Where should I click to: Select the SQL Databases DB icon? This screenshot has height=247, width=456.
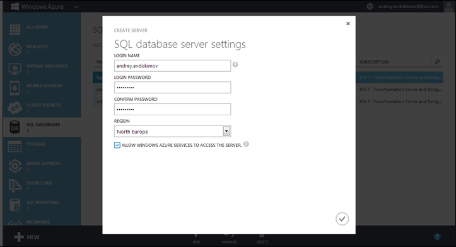point(15,127)
